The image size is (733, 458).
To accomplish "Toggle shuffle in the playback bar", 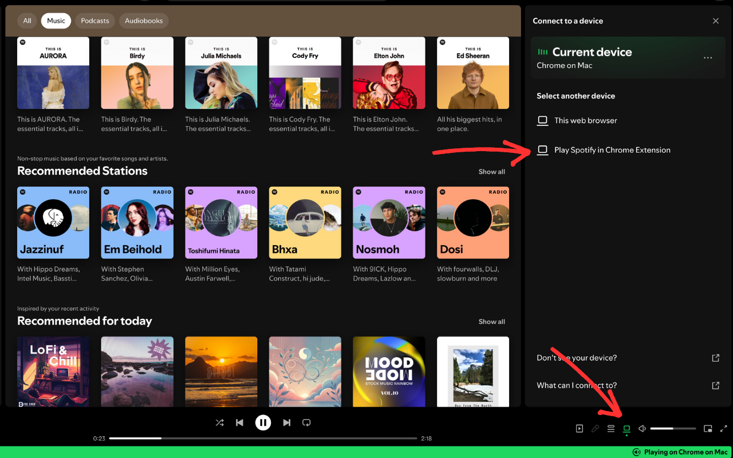I will click(219, 423).
